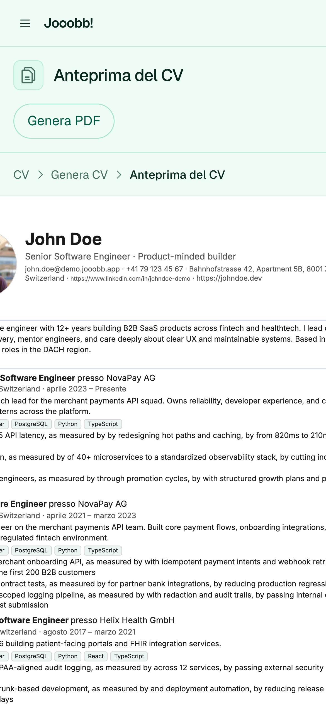Open the Genera CV breadcrumb

click(79, 175)
